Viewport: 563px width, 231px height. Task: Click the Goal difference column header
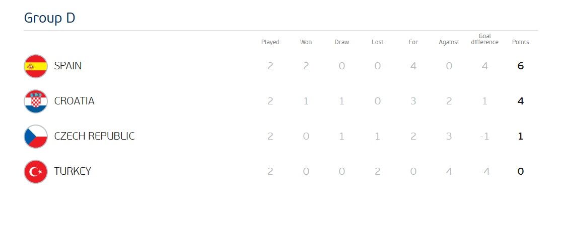coord(485,39)
